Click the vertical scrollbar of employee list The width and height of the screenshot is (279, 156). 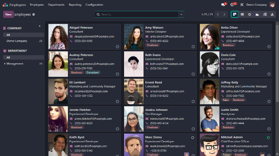click(x=277, y=63)
